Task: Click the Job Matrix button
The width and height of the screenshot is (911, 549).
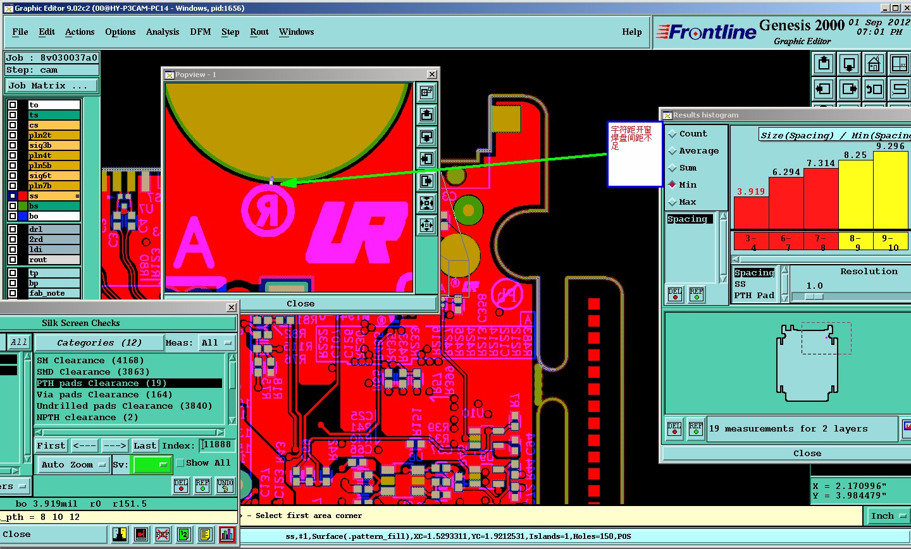Action: point(52,86)
